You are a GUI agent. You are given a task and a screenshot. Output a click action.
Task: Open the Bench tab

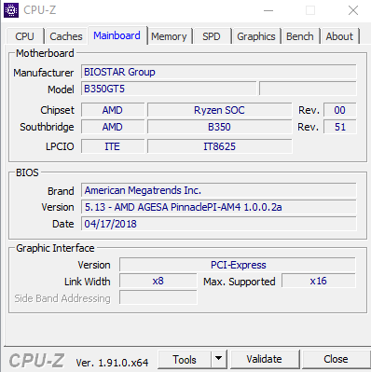pyautogui.click(x=300, y=36)
